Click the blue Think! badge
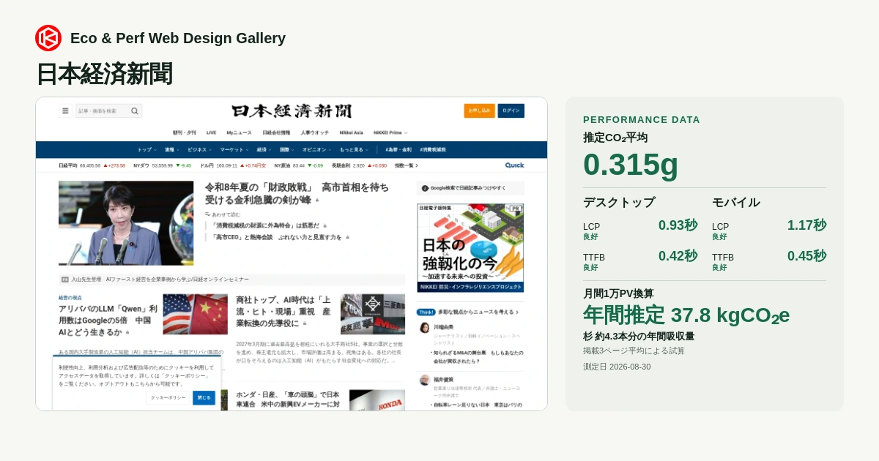879x461 pixels. (426, 312)
